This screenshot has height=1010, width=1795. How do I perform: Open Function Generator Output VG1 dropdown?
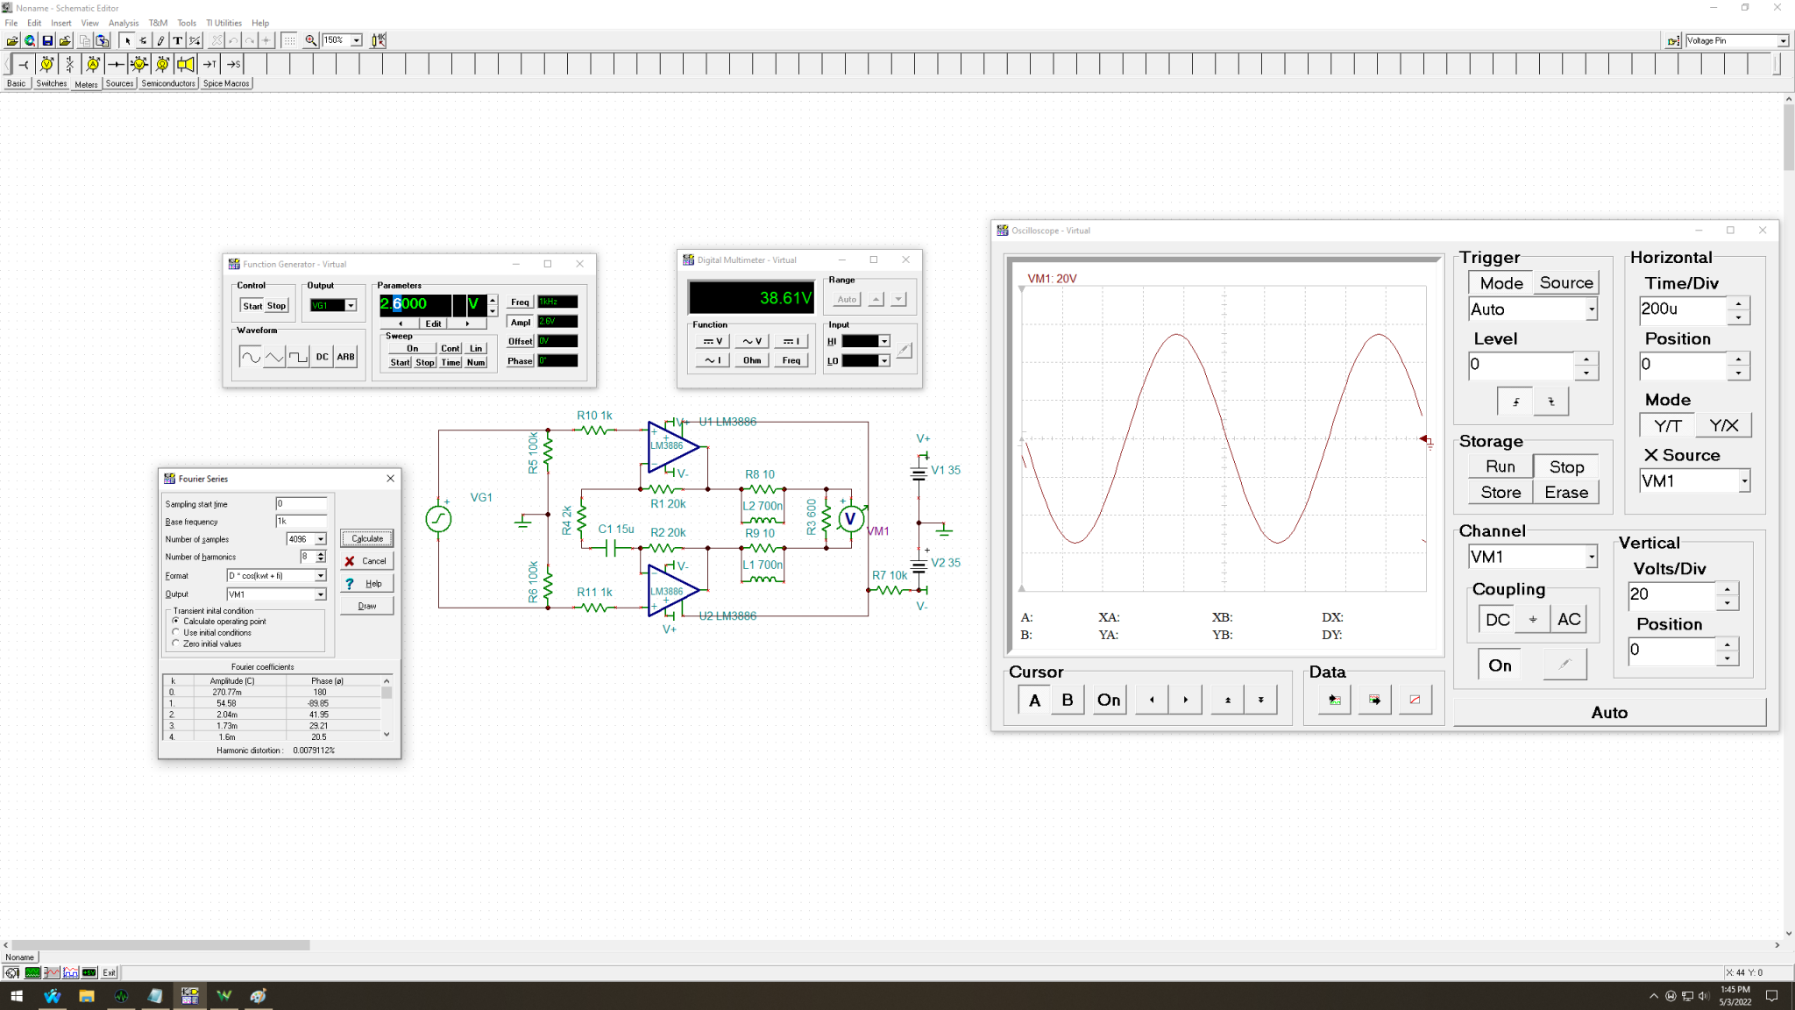pyautogui.click(x=351, y=305)
